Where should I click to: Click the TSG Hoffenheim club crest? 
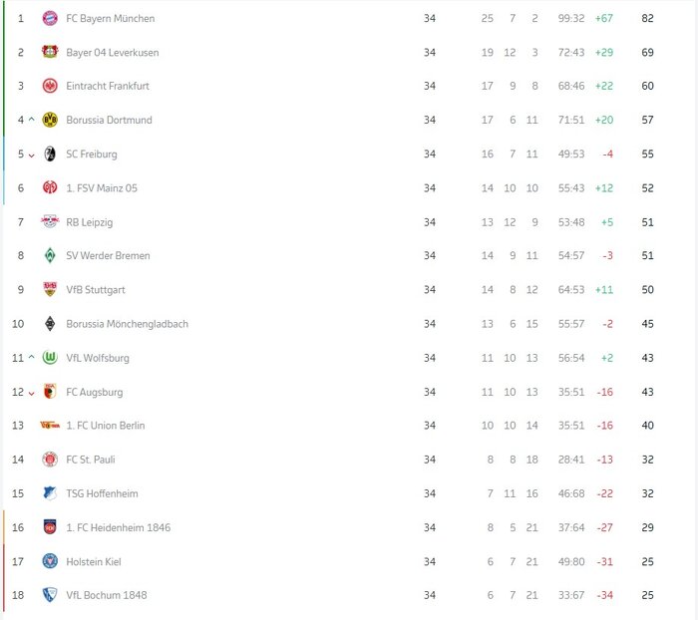point(50,493)
